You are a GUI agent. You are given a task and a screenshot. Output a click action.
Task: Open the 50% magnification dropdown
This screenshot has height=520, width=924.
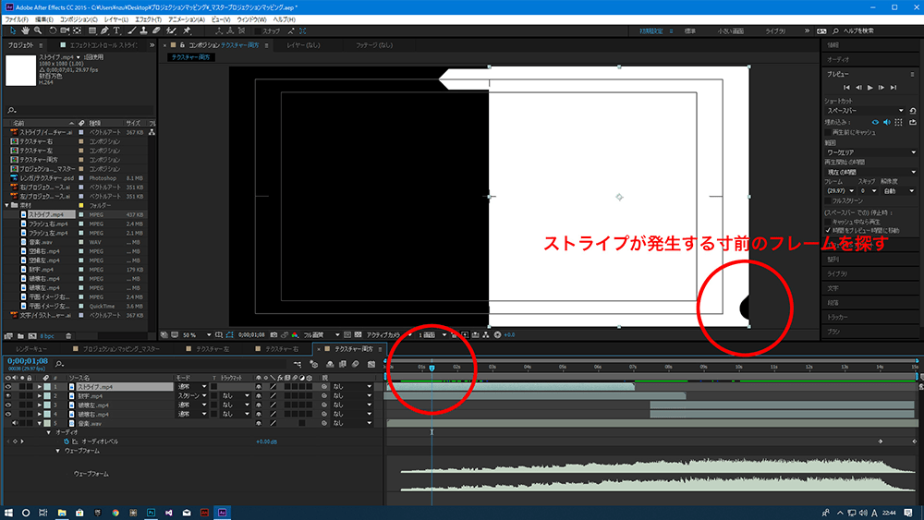click(190, 334)
